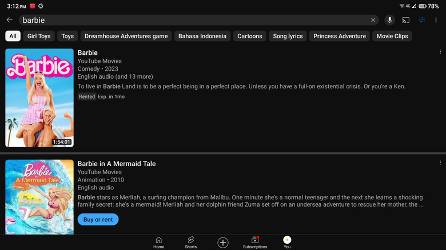Tap the Cast to device icon

point(406,20)
